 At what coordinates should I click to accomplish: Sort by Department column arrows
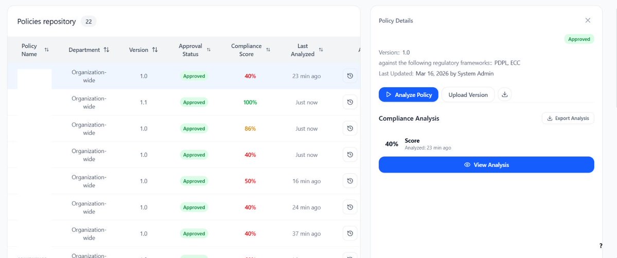click(106, 50)
